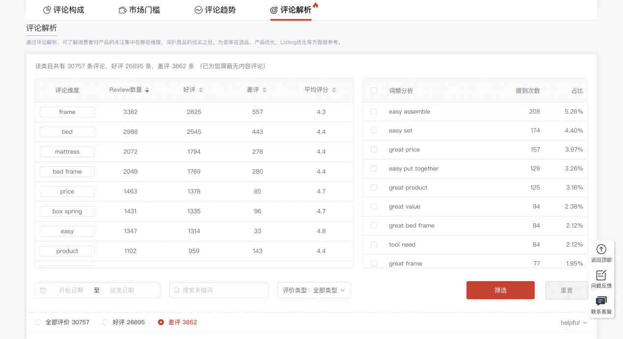Check the great value checkbox

pos(374,207)
